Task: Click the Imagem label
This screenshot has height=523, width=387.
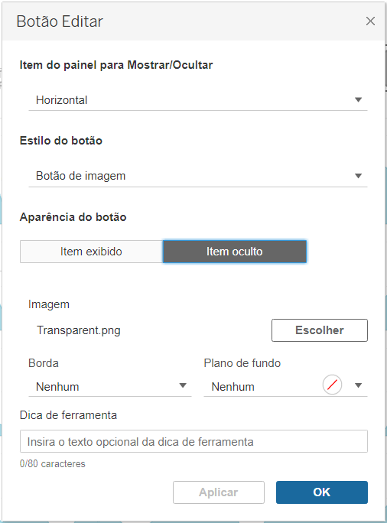Action: pos(49,304)
